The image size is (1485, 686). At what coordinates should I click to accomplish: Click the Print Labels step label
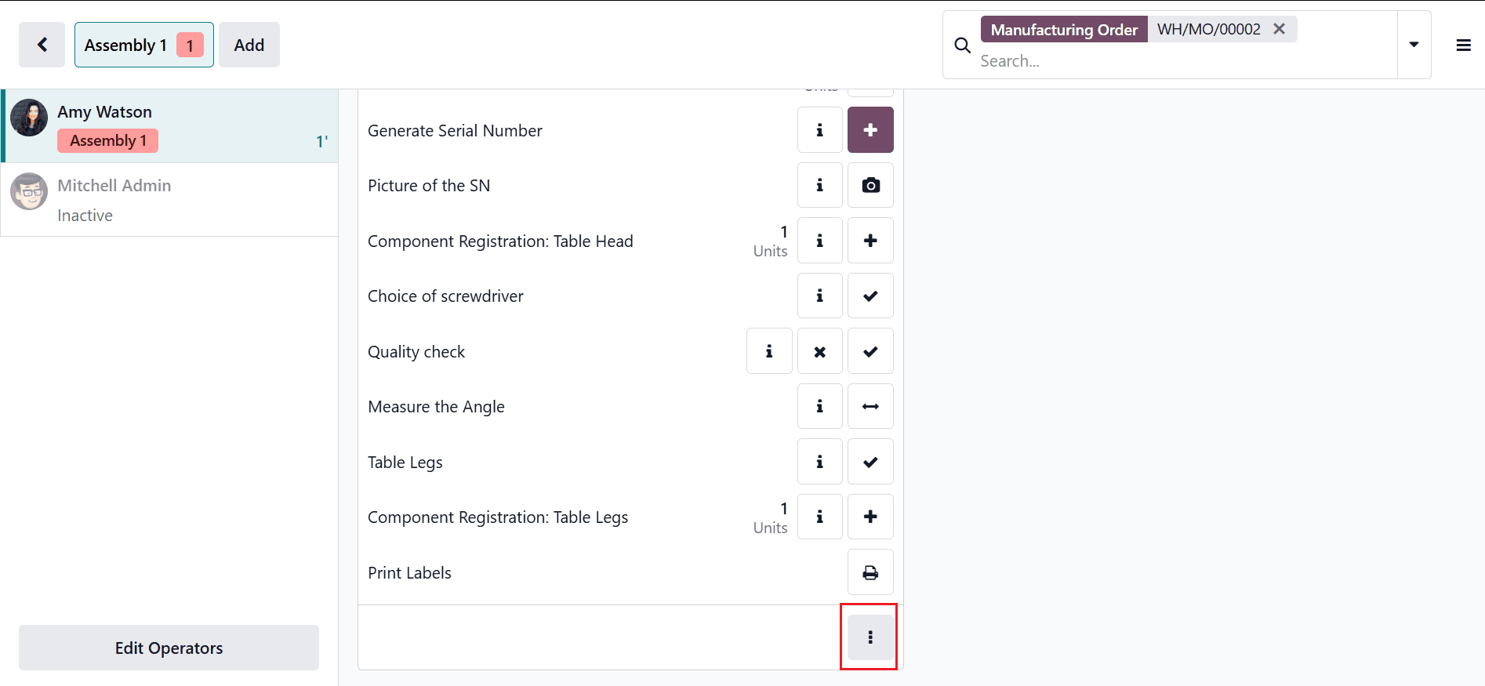click(409, 573)
